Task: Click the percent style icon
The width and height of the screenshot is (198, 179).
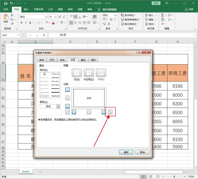Action: point(111,20)
